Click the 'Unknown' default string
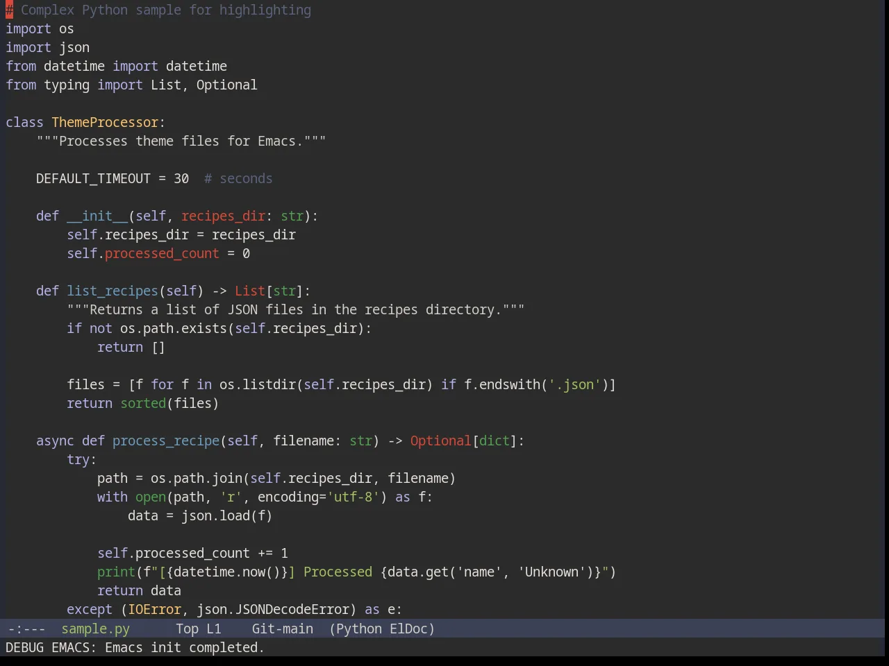 pyautogui.click(x=551, y=572)
